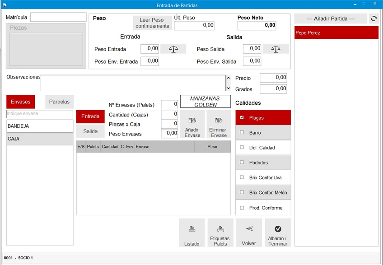
Task: Click the Peso Envases field
Action: pos(169,133)
